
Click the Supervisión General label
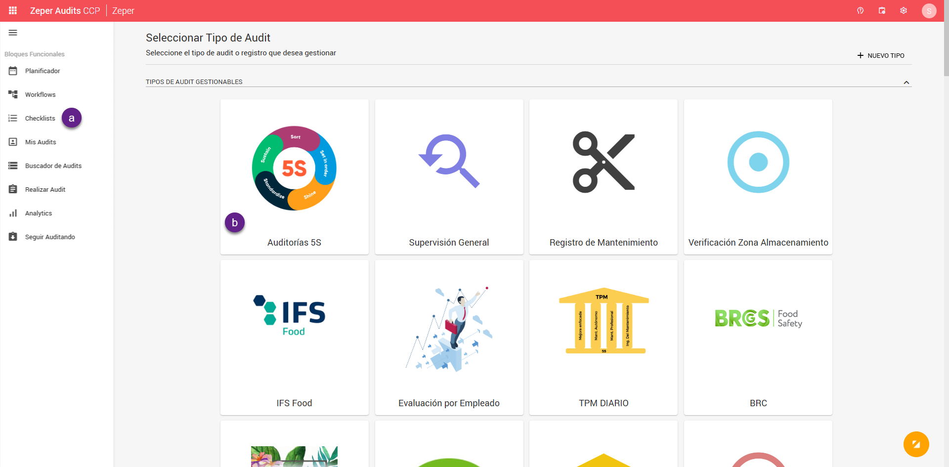tap(449, 243)
